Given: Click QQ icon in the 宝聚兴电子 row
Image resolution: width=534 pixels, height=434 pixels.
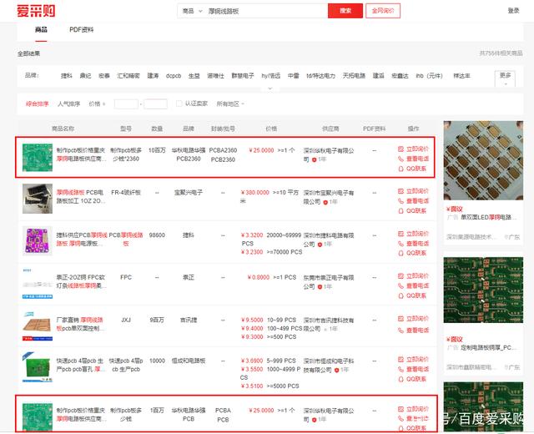Looking at the screenshot, I should 400,211.
